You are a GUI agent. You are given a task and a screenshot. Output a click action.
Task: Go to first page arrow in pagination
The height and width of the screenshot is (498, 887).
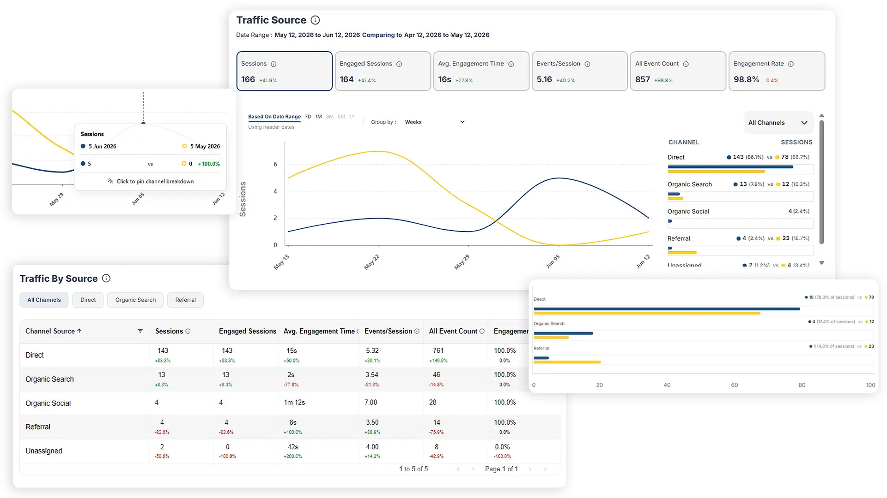click(458, 469)
